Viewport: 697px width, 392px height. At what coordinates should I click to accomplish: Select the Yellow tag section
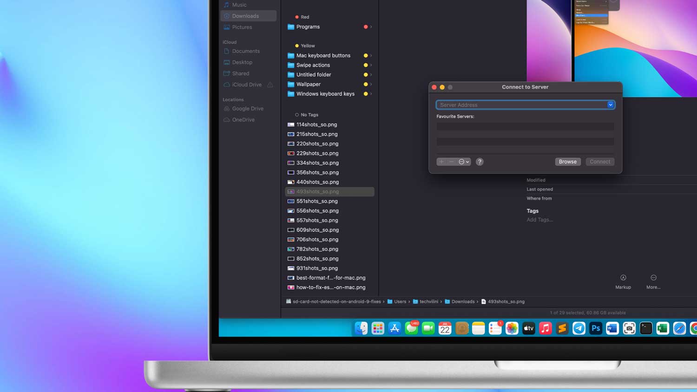point(308,45)
